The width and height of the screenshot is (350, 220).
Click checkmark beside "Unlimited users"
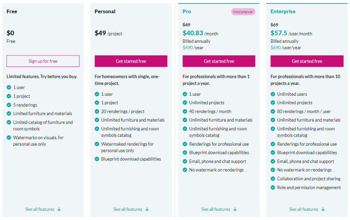273,94
